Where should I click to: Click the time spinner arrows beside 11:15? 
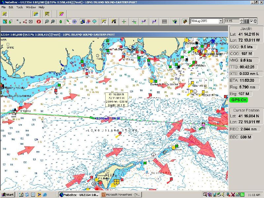click(x=242, y=21)
